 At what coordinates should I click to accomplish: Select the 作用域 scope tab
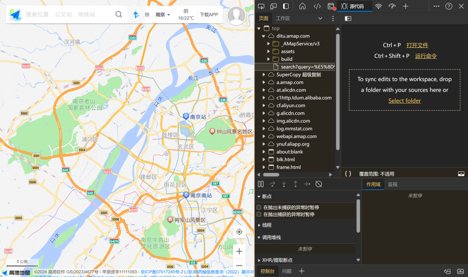(374, 185)
